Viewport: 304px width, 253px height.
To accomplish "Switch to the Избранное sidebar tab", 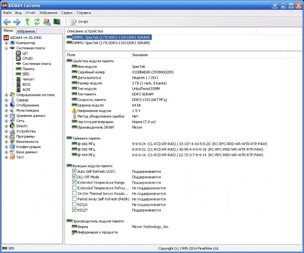I will click(x=26, y=31).
